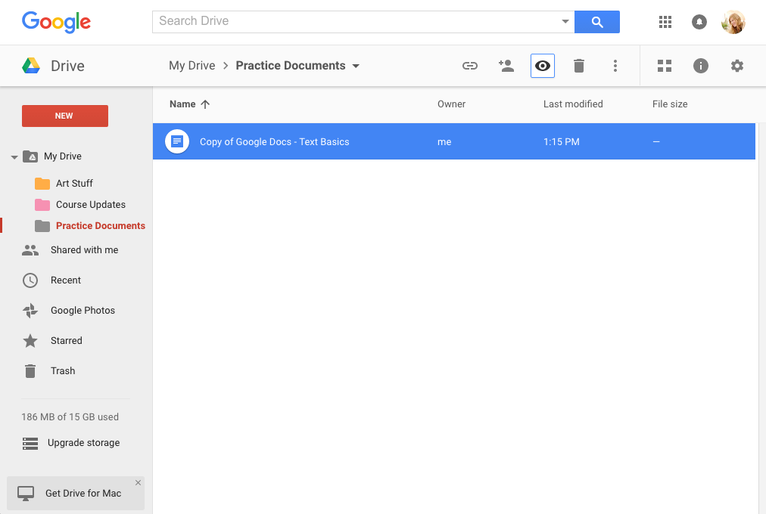Open the settings gear menu
The width and height of the screenshot is (766, 514).
click(737, 66)
